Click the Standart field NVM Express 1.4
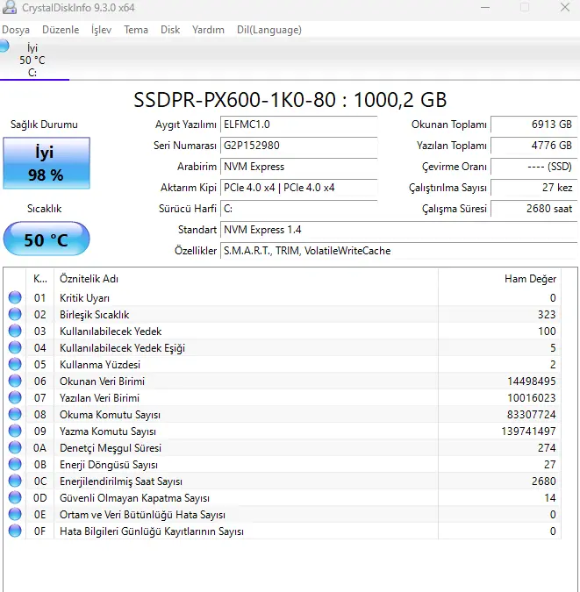Viewport: 580px width, 592px height. [x=398, y=230]
